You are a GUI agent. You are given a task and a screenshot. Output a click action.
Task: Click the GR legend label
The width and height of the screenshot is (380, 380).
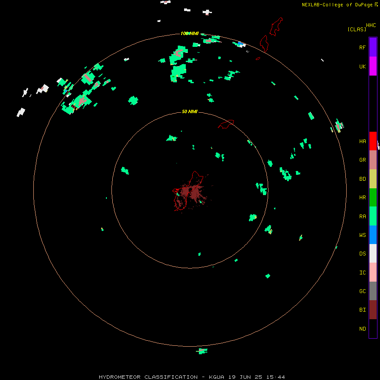362,160
